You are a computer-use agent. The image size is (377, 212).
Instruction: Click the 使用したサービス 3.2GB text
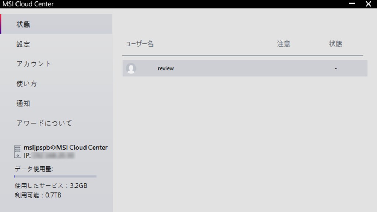pos(51,186)
